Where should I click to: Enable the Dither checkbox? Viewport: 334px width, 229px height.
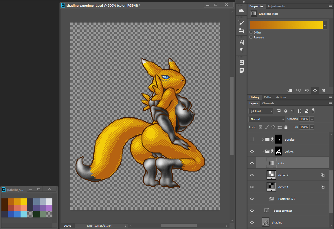(251, 33)
